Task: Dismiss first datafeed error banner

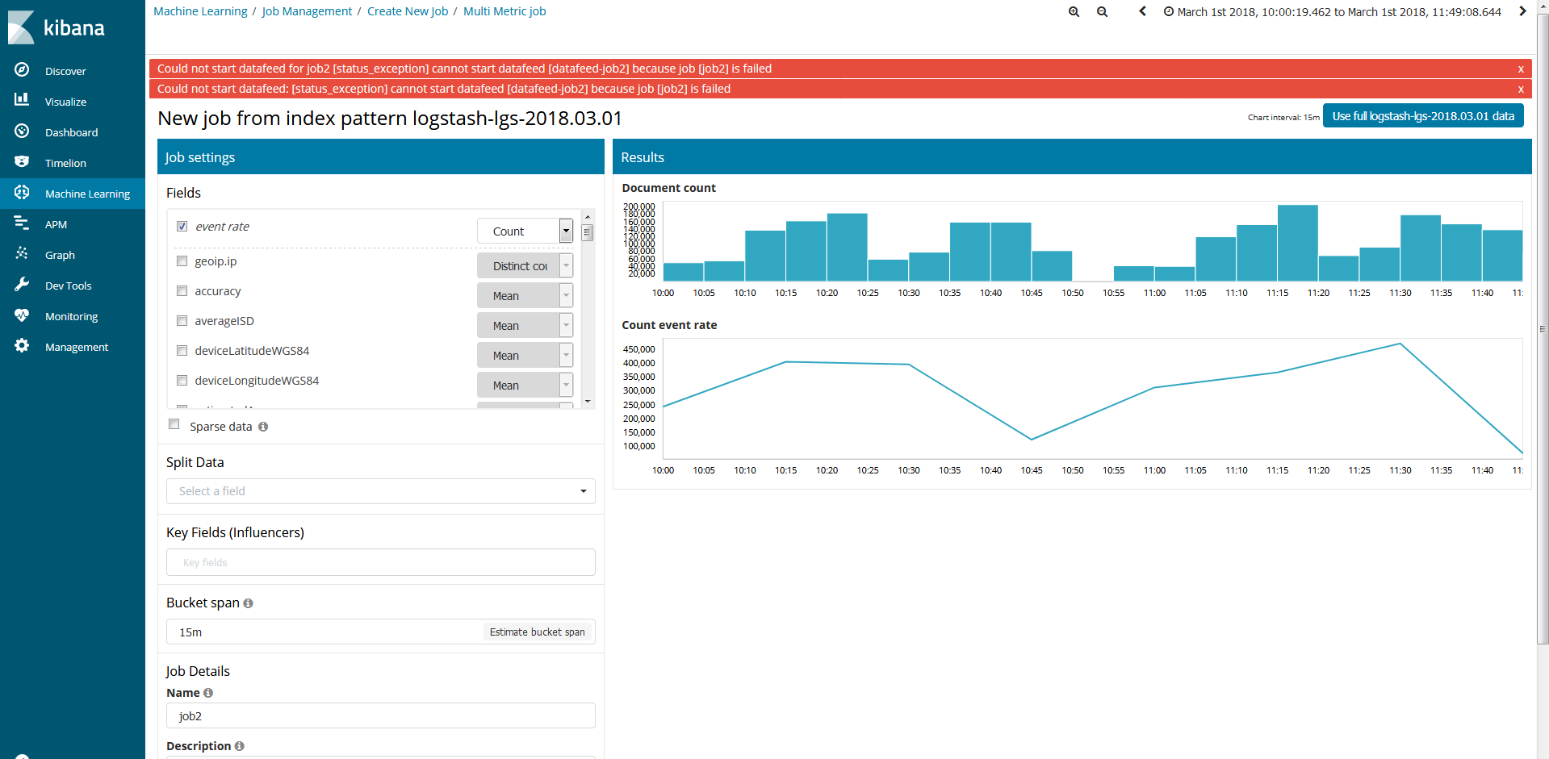Action: pos(1521,69)
